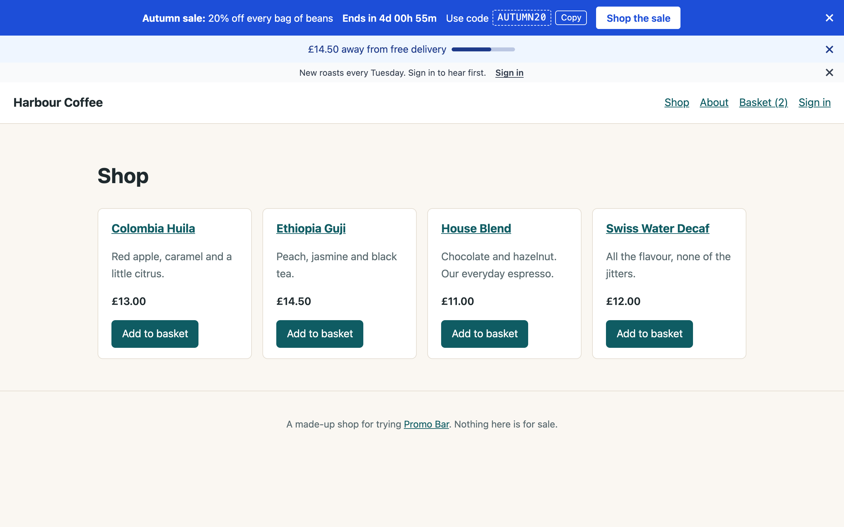The width and height of the screenshot is (844, 527).
Task: Click the £11.00 price
Action: (x=458, y=301)
